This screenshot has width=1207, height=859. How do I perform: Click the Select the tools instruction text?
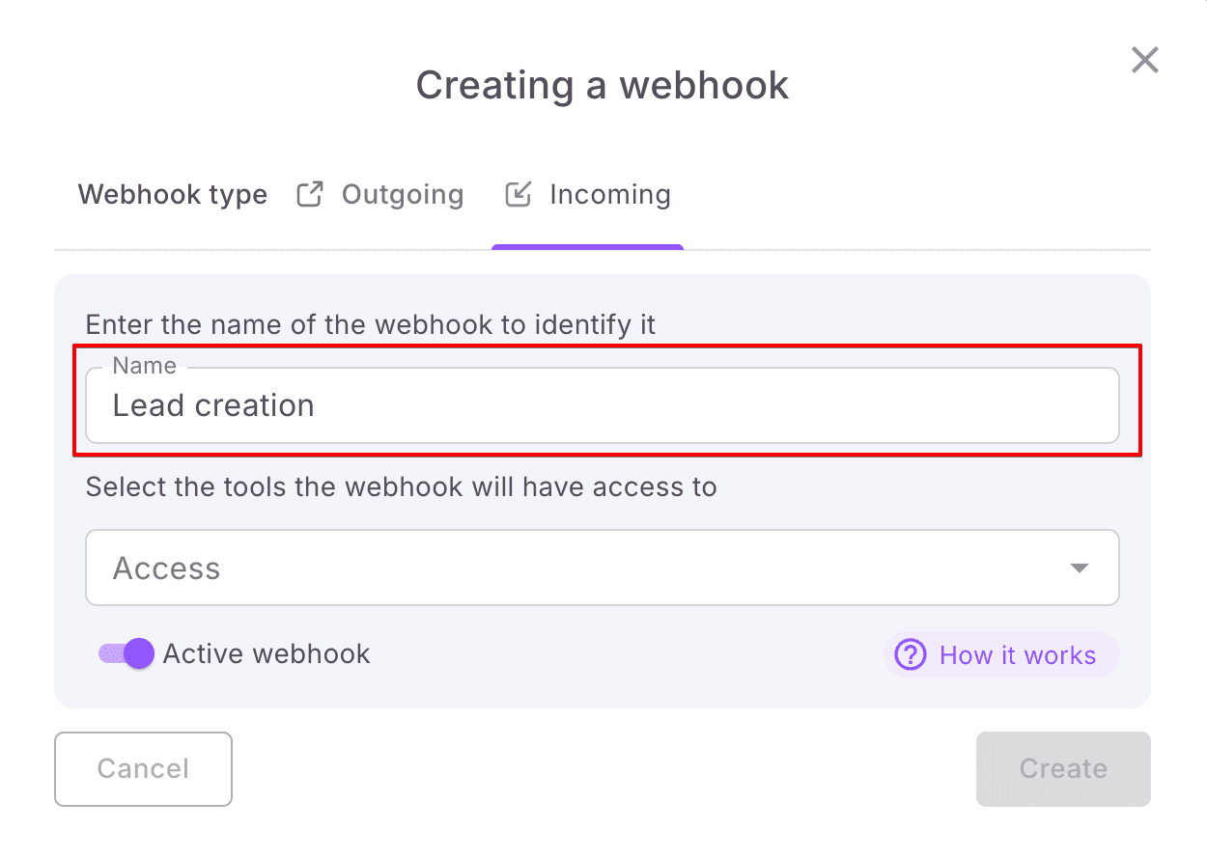point(401,486)
